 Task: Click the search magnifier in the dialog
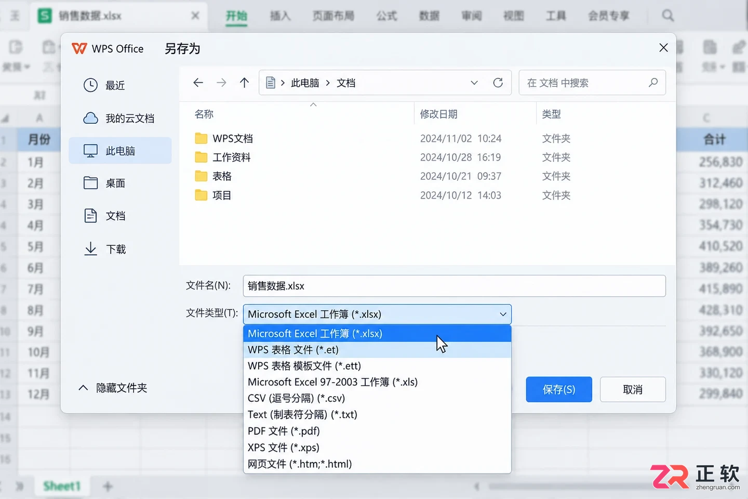[653, 83]
